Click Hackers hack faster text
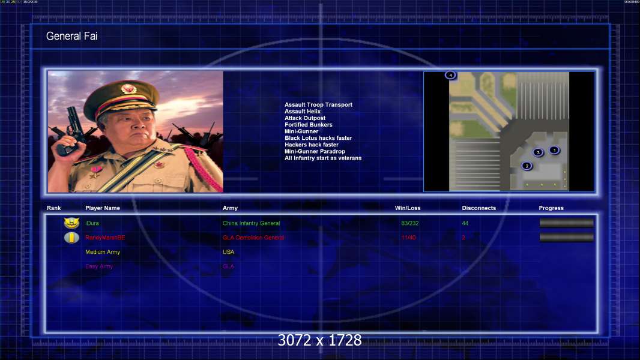 point(312,145)
